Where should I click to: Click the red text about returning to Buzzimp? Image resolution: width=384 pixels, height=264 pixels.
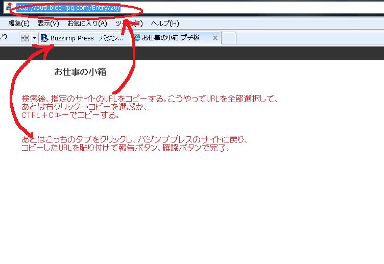point(135,143)
